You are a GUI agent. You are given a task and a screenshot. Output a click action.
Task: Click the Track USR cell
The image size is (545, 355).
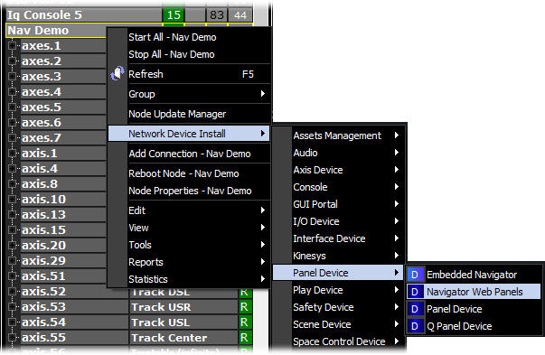coord(183,307)
